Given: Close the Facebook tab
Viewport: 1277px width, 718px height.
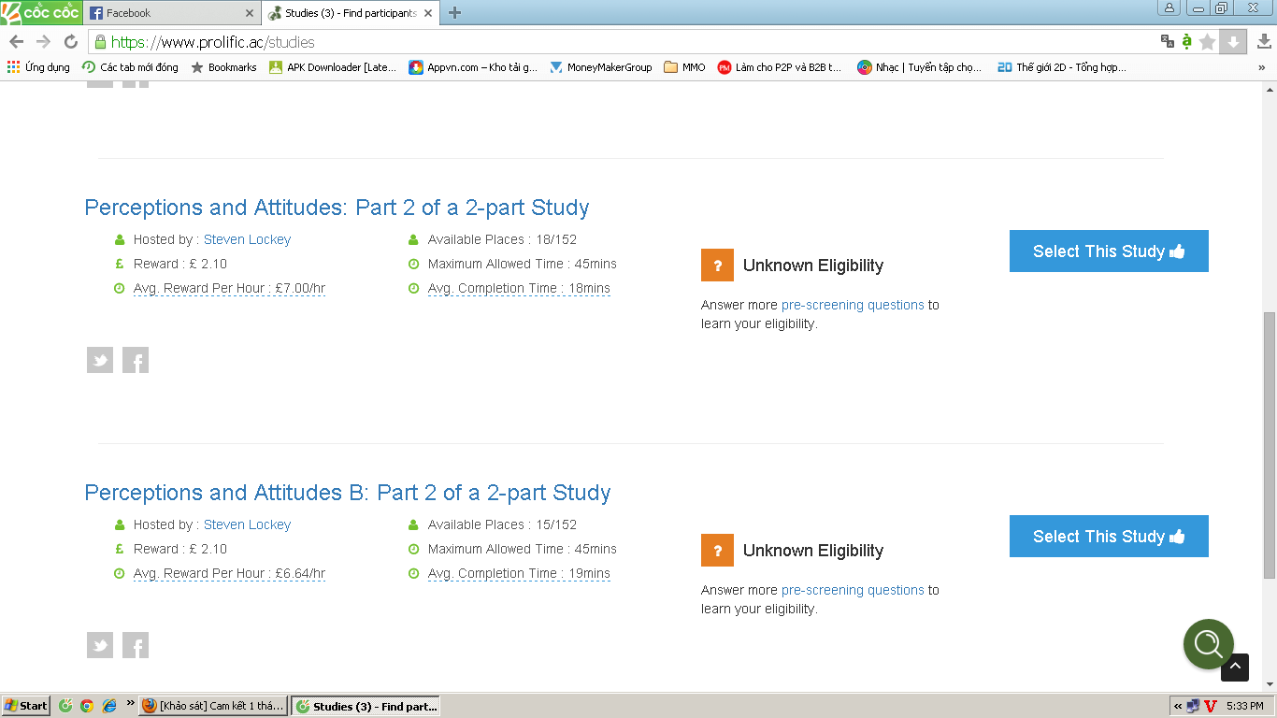Looking at the screenshot, I should click(249, 13).
